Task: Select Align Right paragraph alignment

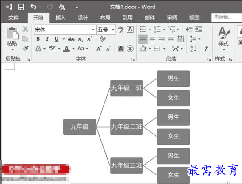Action: (161, 39)
